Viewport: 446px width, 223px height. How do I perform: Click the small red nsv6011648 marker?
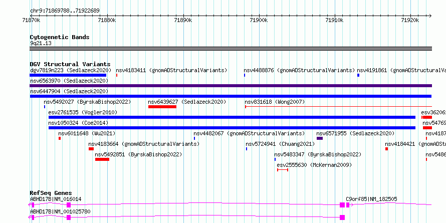[x=60, y=138]
